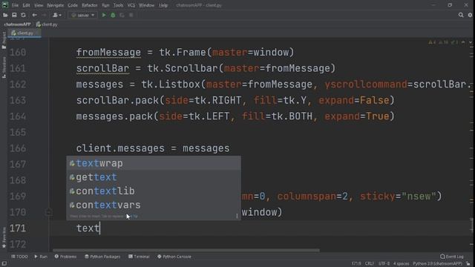Open the Refactor menu
Viewport: 475px width, 267px height.
pyautogui.click(x=90, y=5)
